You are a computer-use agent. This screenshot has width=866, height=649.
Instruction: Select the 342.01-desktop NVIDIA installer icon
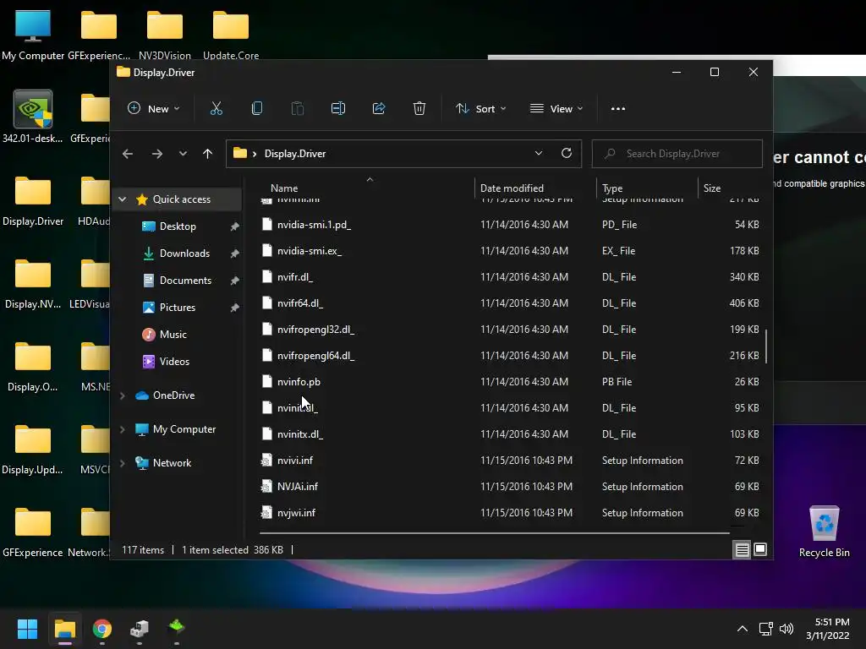[33, 117]
